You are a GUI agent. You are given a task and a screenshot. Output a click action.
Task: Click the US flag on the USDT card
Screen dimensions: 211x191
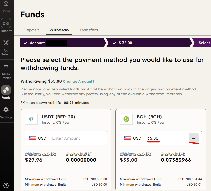coord(32,138)
